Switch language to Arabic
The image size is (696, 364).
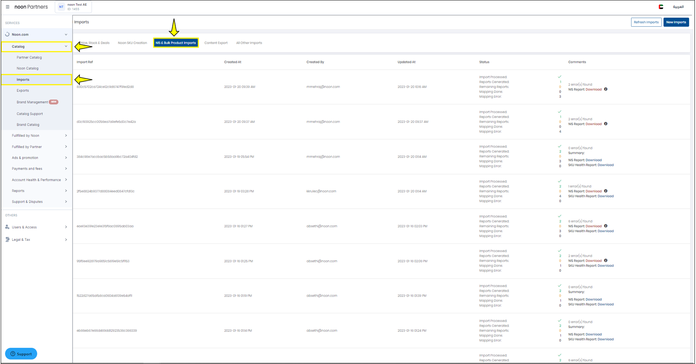(x=678, y=7)
